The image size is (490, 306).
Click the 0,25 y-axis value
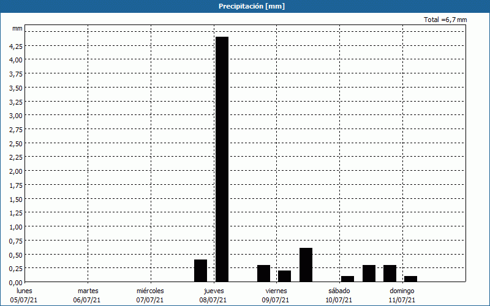[16, 269]
